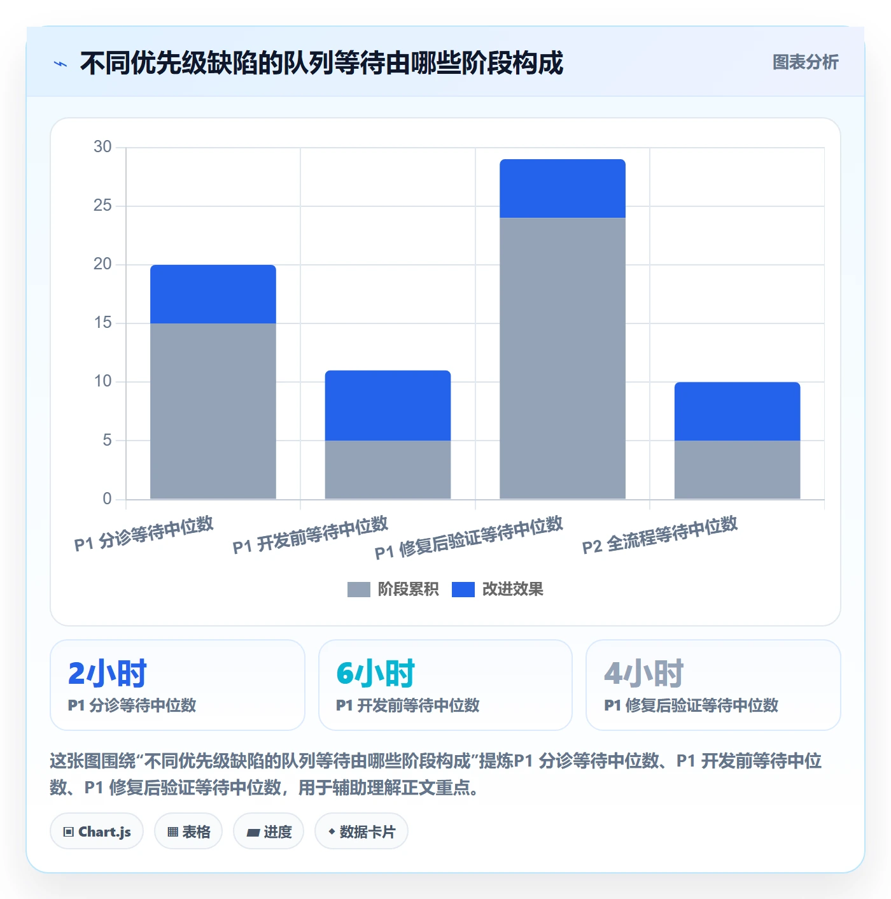Click the blue segment of P1 修复后验证 bar
Viewport: 891px width, 899px height.
point(563,188)
